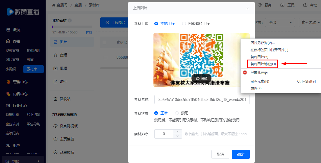Choose 复制图片地址(O) in context menu
Screen dimensions: 321x163
(x=263, y=64)
